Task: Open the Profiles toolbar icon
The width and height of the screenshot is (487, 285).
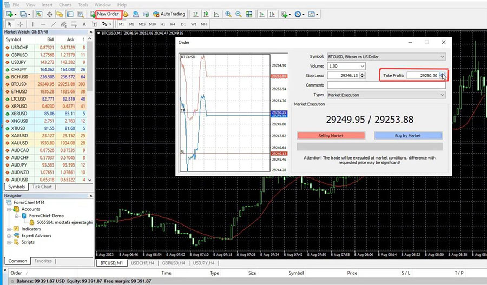Action: [24, 14]
